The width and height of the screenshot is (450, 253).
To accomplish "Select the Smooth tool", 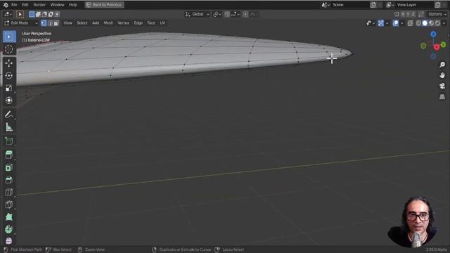I will tap(9, 240).
